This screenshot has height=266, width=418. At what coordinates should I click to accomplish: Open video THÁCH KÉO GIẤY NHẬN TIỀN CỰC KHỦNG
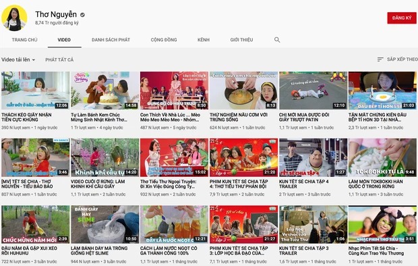click(x=26, y=117)
